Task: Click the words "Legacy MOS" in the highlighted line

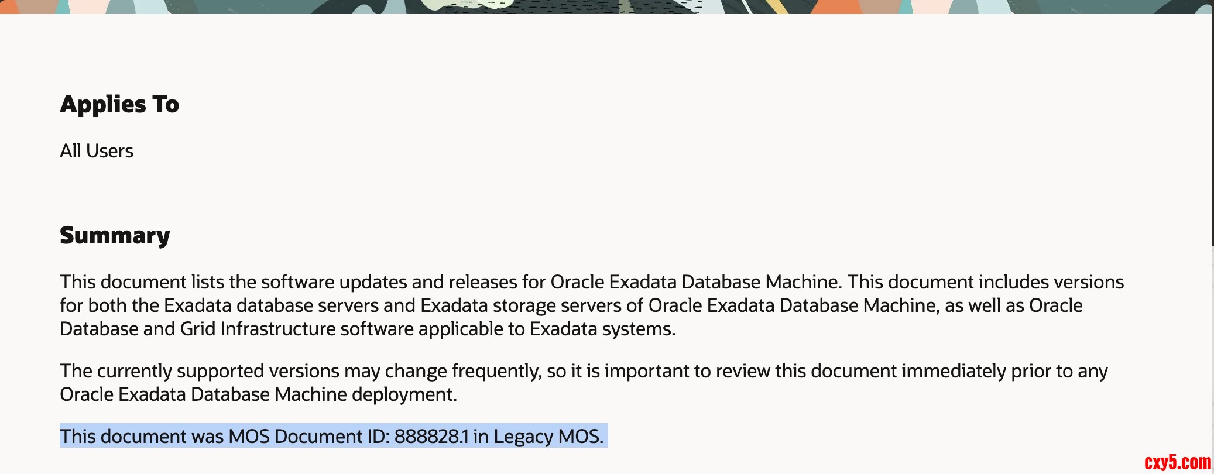Action: tap(547, 437)
